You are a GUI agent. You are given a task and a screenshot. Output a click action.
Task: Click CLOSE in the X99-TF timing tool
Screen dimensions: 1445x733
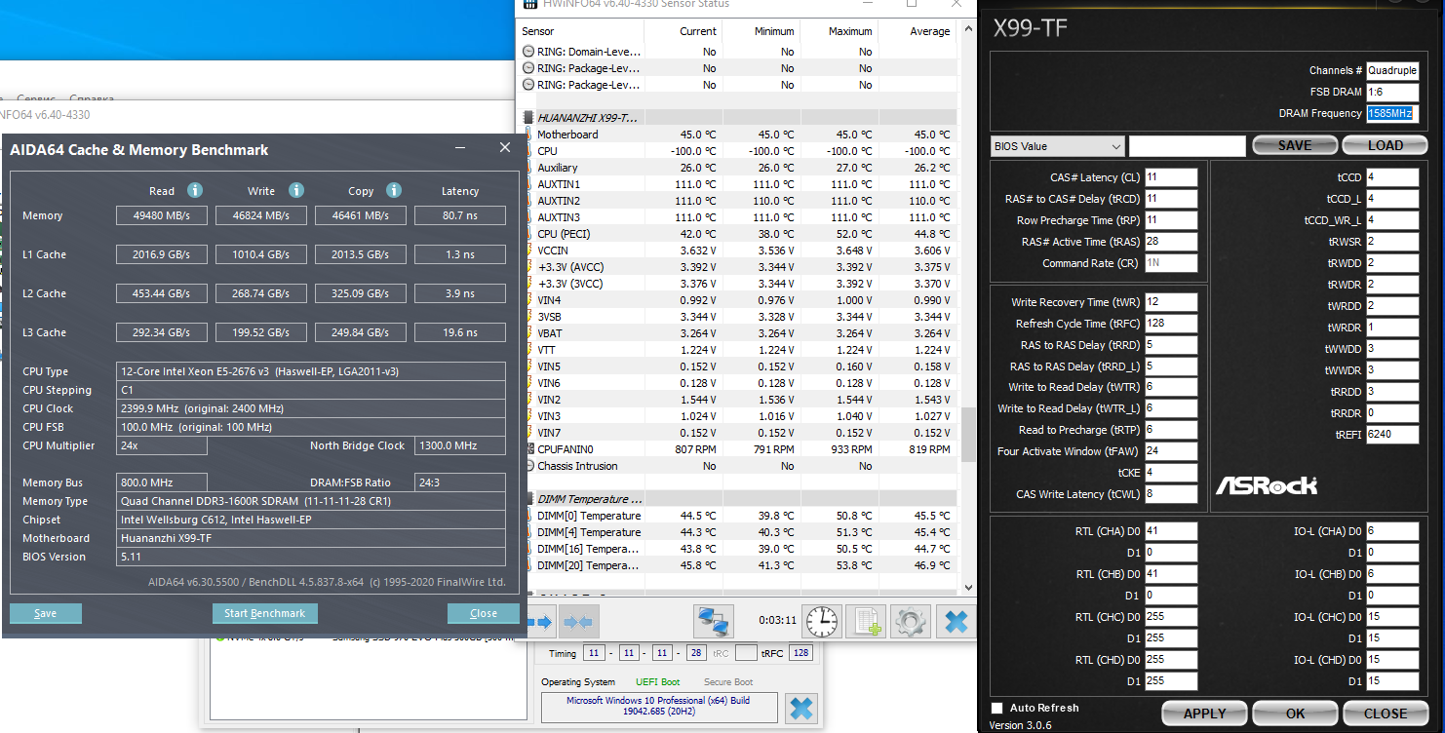[1386, 714]
